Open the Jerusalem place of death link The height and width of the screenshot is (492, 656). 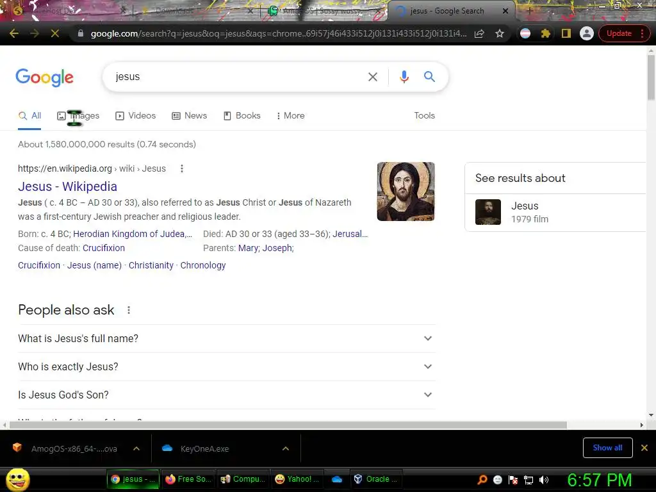coord(350,234)
